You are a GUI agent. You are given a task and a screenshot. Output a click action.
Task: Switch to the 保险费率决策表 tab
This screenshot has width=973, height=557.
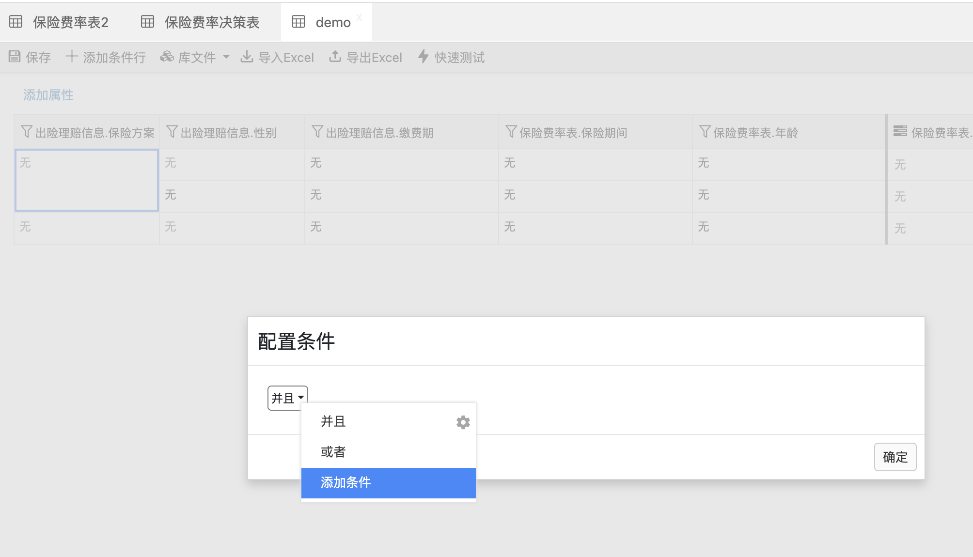click(x=212, y=22)
